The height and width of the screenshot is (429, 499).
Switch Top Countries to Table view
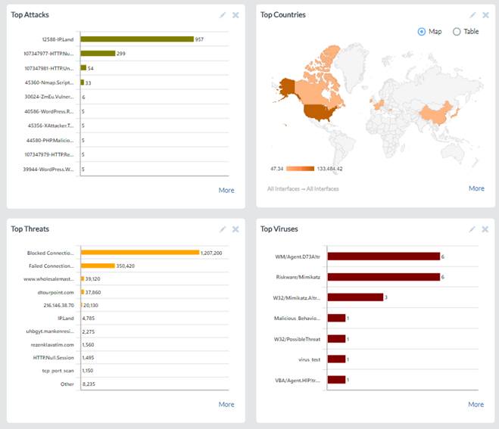pos(456,32)
